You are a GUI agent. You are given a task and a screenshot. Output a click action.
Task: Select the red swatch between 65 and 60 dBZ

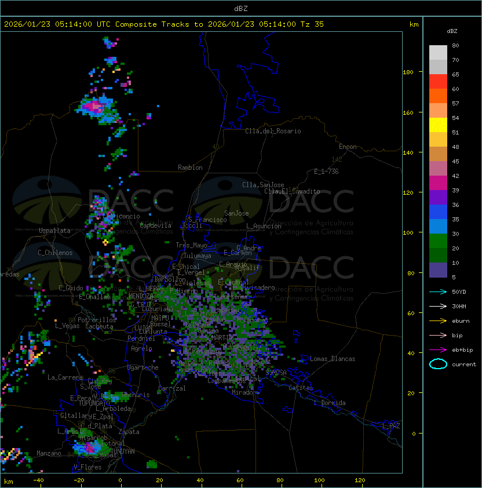(438, 82)
